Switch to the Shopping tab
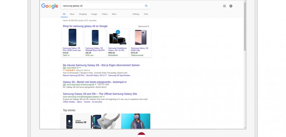 tap(83, 14)
